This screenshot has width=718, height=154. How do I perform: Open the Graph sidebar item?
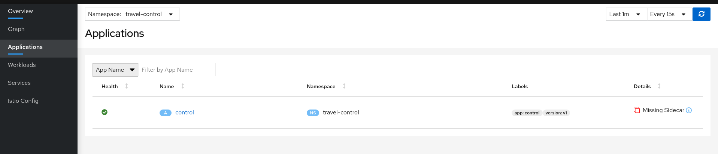16,29
